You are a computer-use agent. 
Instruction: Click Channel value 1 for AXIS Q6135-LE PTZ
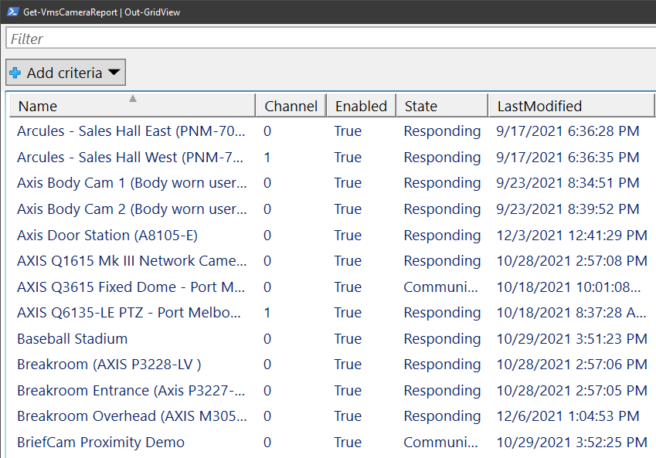pos(267,313)
